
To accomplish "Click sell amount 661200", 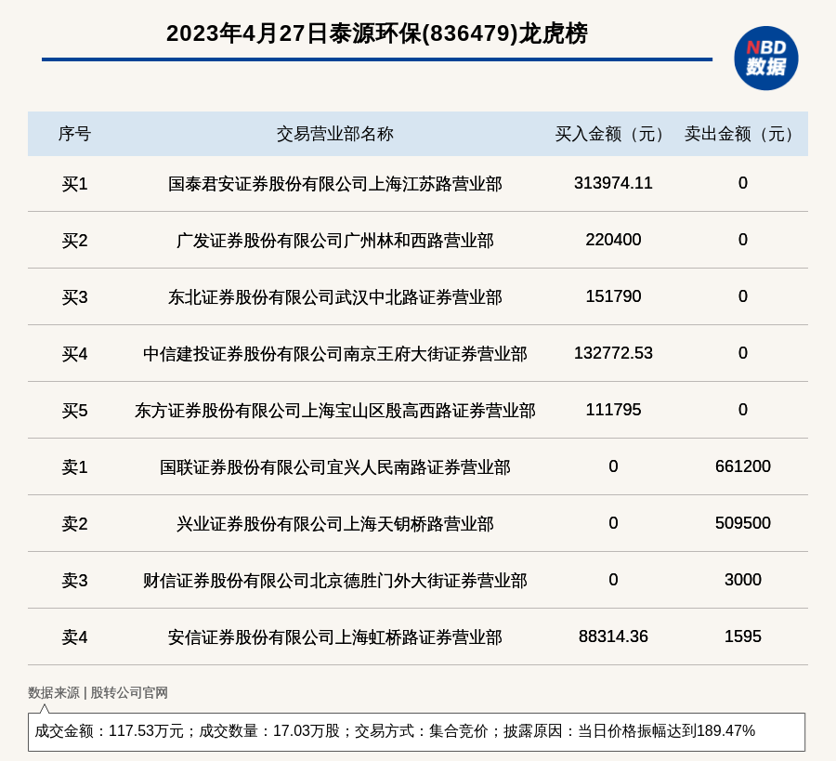I will coord(743,466).
